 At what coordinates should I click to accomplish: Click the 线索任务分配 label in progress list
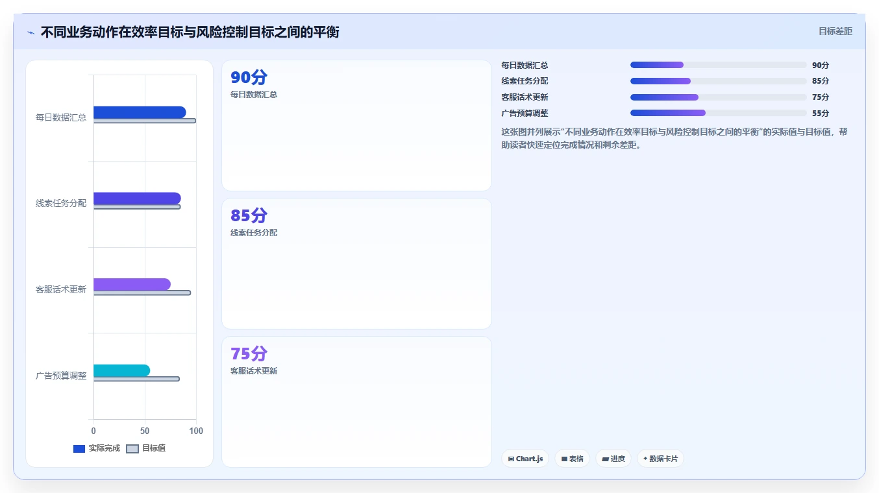[x=525, y=81]
